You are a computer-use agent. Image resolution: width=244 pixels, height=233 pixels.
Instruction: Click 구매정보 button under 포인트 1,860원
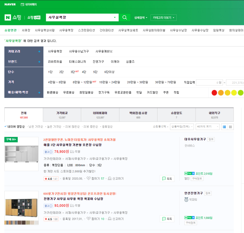click(191, 223)
